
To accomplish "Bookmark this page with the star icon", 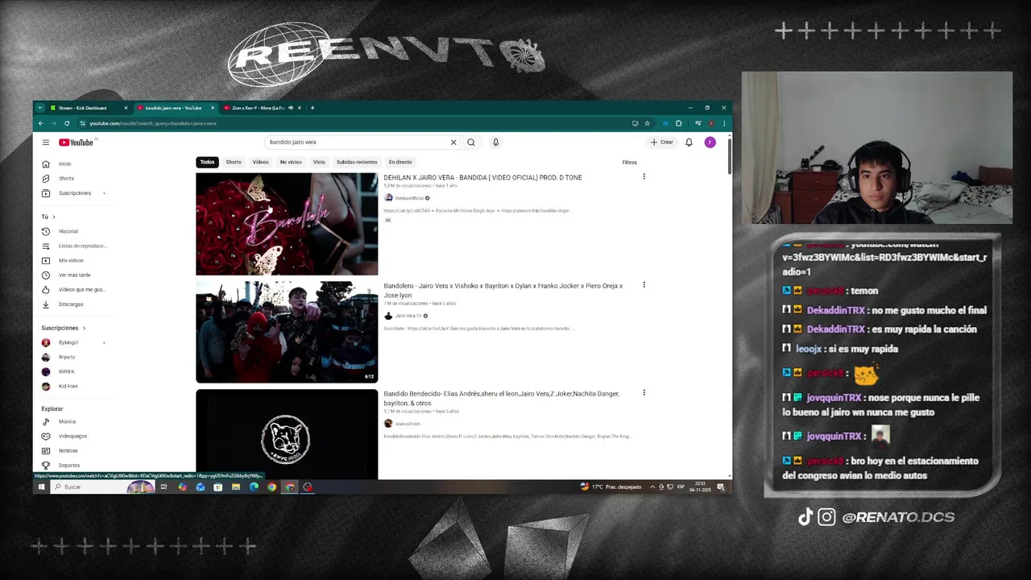I will point(647,123).
